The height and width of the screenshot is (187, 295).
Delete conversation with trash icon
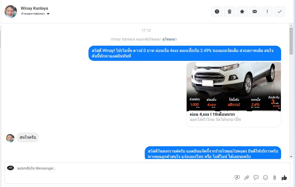click(230, 11)
